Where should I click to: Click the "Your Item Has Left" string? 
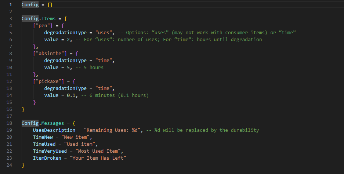tap(98, 158)
